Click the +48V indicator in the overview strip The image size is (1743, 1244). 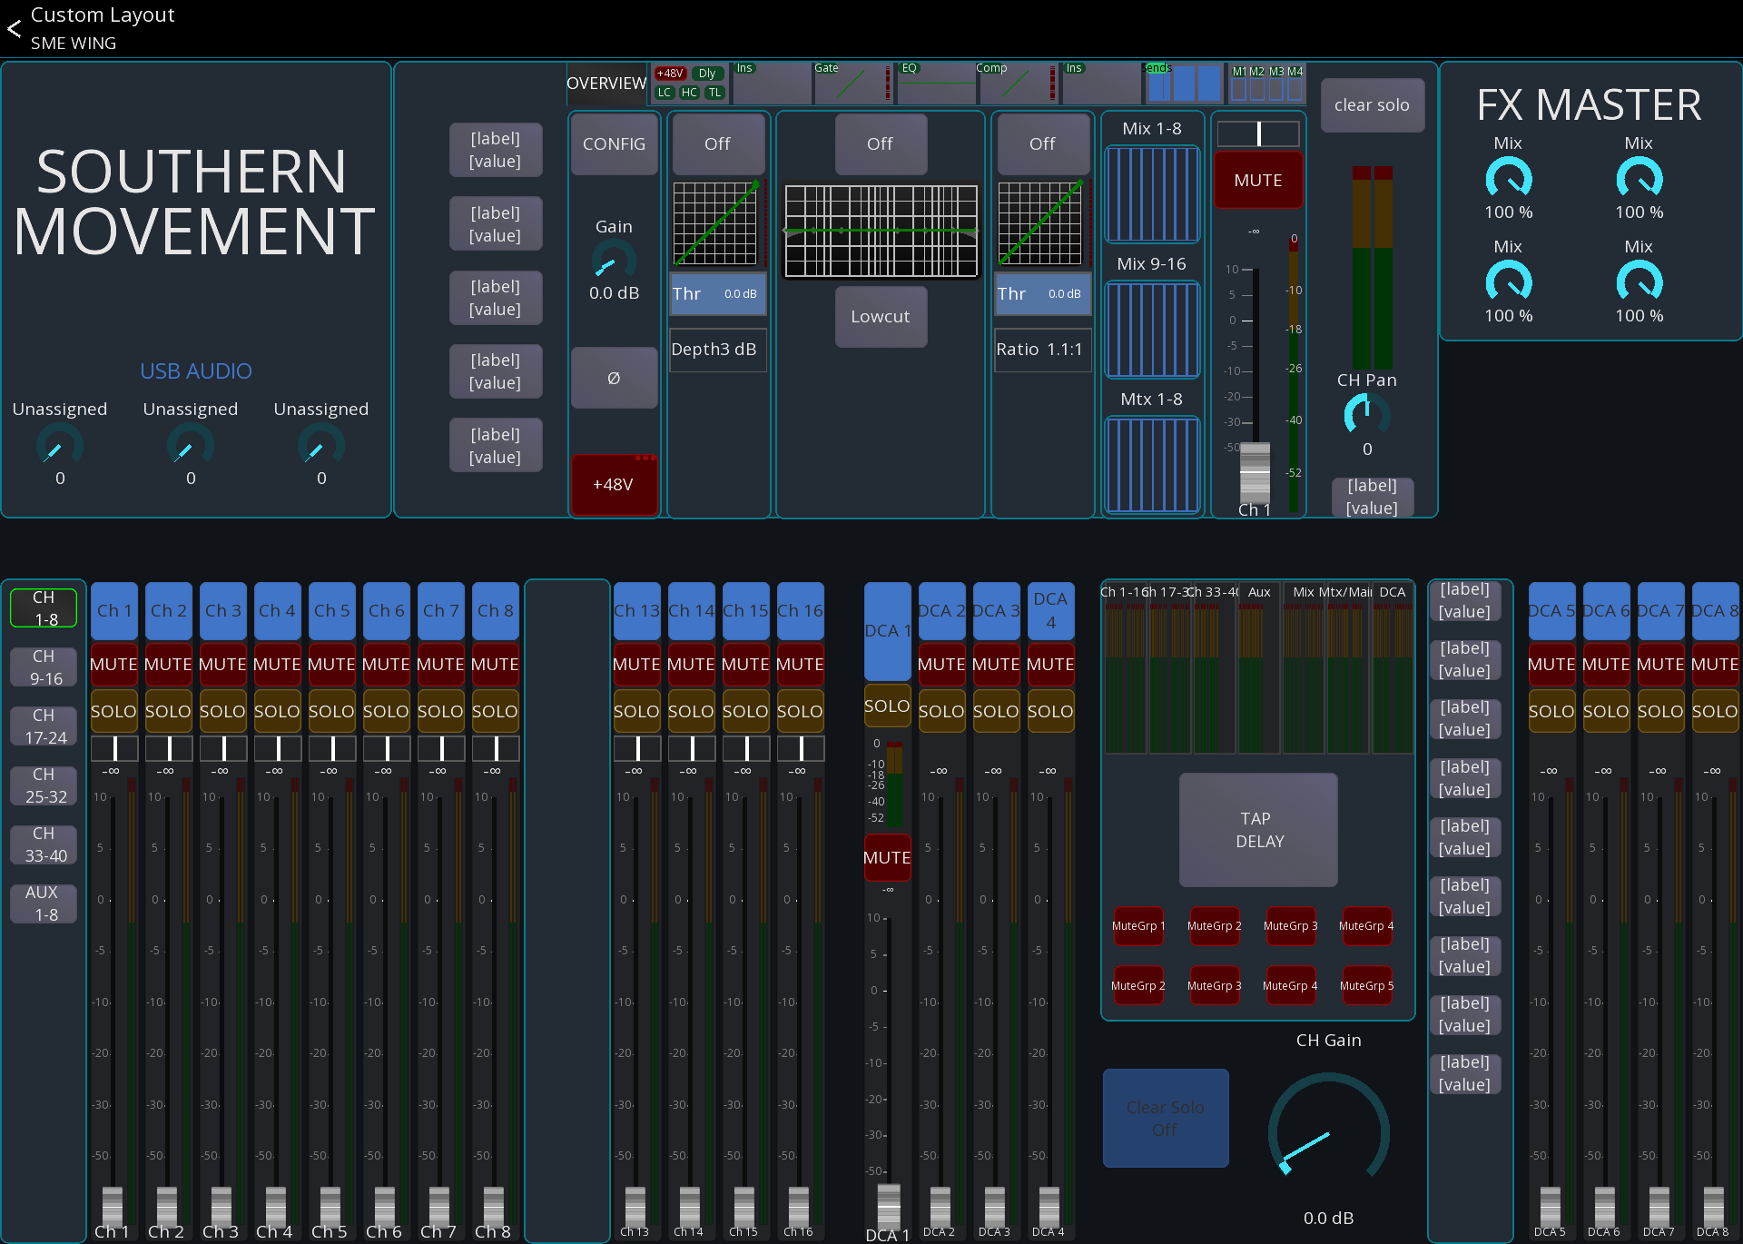click(x=670, y=74)
